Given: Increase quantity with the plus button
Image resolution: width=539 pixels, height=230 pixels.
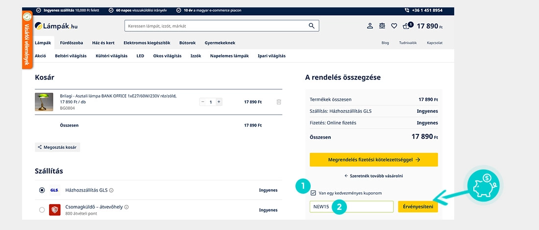Looking at the screenshot, I should point(219,102).
